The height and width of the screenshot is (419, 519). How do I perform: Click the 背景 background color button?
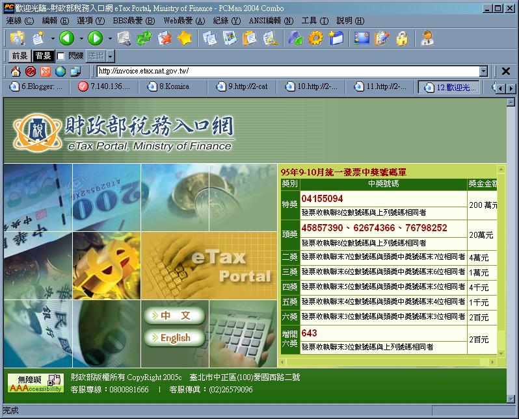[x=43, y=56]
